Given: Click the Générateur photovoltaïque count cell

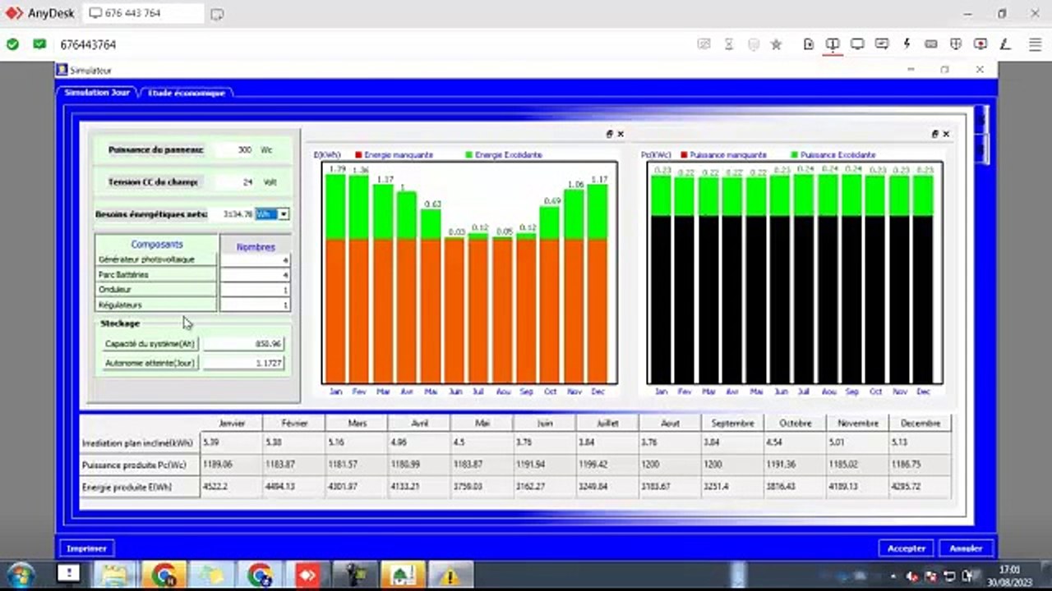Looking at the screenshot, I should tap(255, 259).
